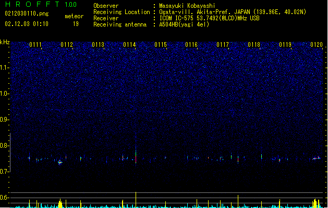
Task: Click the long echo trace near 0120
Action: point(316,158)
